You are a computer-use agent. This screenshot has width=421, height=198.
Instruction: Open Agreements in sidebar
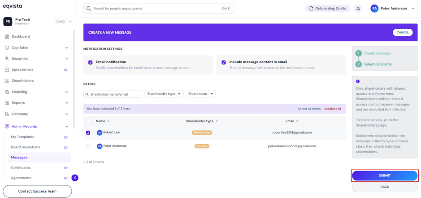tap(21, 178)
